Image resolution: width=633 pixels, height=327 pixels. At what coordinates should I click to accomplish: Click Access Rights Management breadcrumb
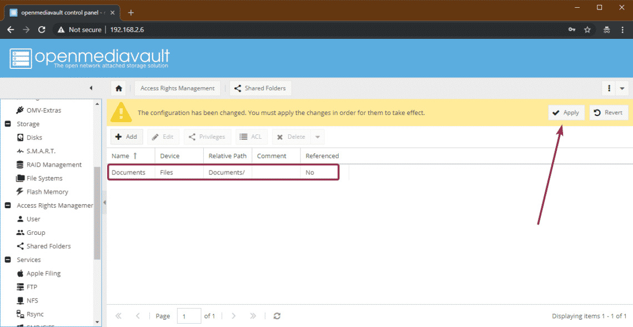(177, 88)
